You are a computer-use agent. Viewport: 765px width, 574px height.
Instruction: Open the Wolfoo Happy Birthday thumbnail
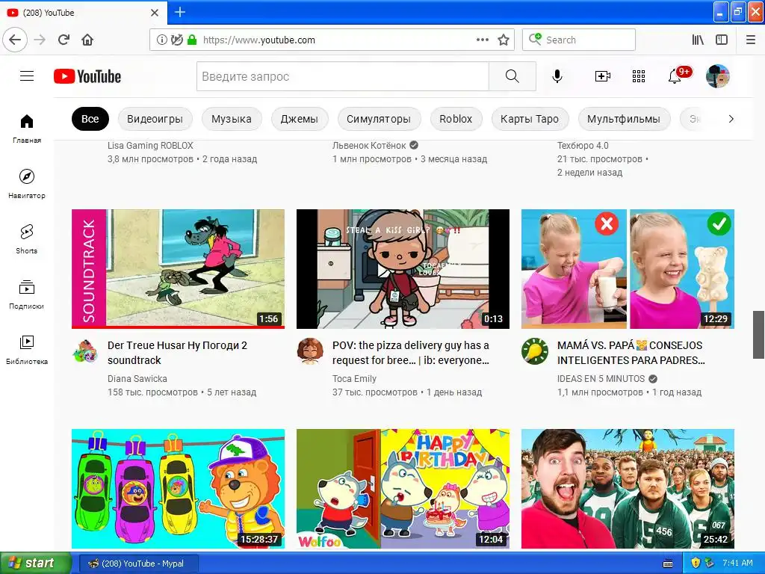403,489
